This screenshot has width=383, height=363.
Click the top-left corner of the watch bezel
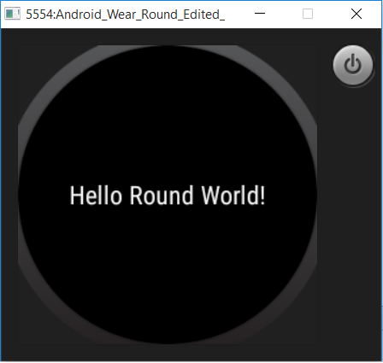pos(37,75)
